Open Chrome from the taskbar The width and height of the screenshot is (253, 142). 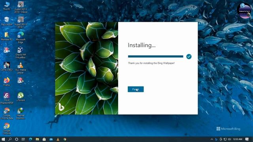pyautogui.click(x=65, y=139)
